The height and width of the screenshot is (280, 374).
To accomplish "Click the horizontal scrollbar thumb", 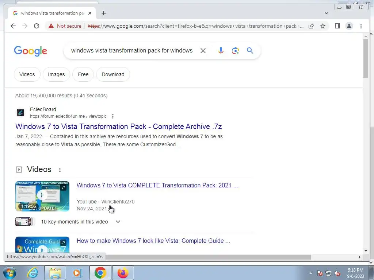I will point(208,257).
